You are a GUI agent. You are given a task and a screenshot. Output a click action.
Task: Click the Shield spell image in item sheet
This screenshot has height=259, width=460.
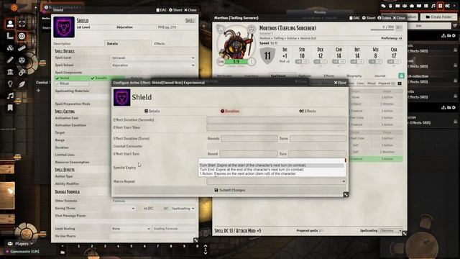[64, 27]
